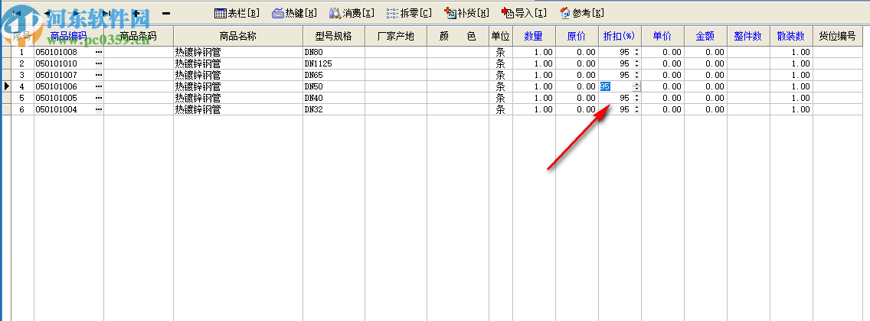870x321 pixels.
Task: Edit the highlighted discount field in row 4
Action: (x=615, y=86)
